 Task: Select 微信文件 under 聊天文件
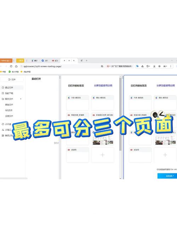click(9, 104)
